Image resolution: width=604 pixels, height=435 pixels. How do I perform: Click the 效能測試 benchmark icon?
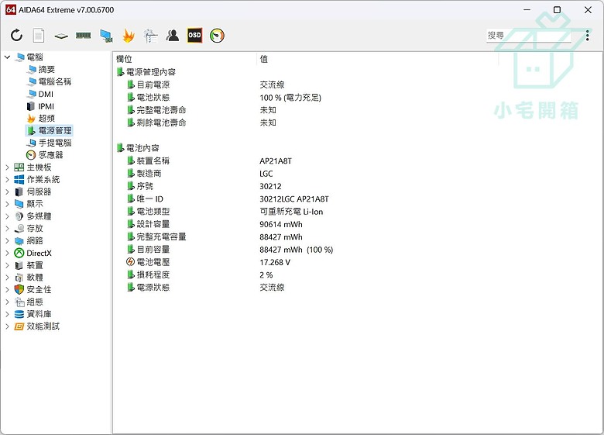point(19,326)
